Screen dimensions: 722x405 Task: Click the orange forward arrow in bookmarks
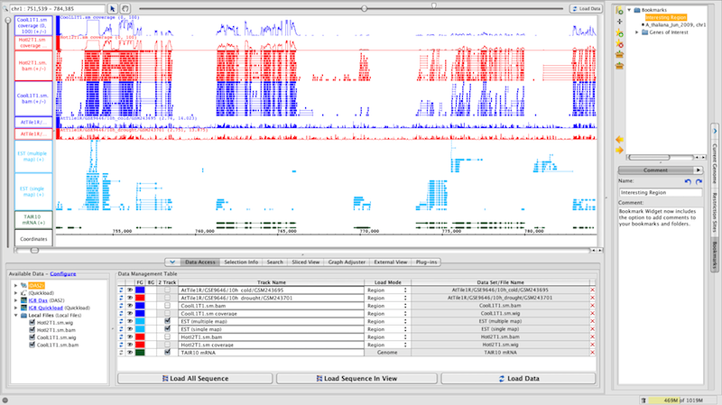(x=619, y=150)
